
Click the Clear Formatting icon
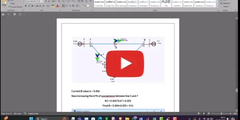59,1
